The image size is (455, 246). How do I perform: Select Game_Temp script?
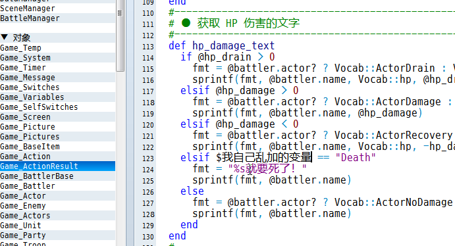click(x=20, y=48)
